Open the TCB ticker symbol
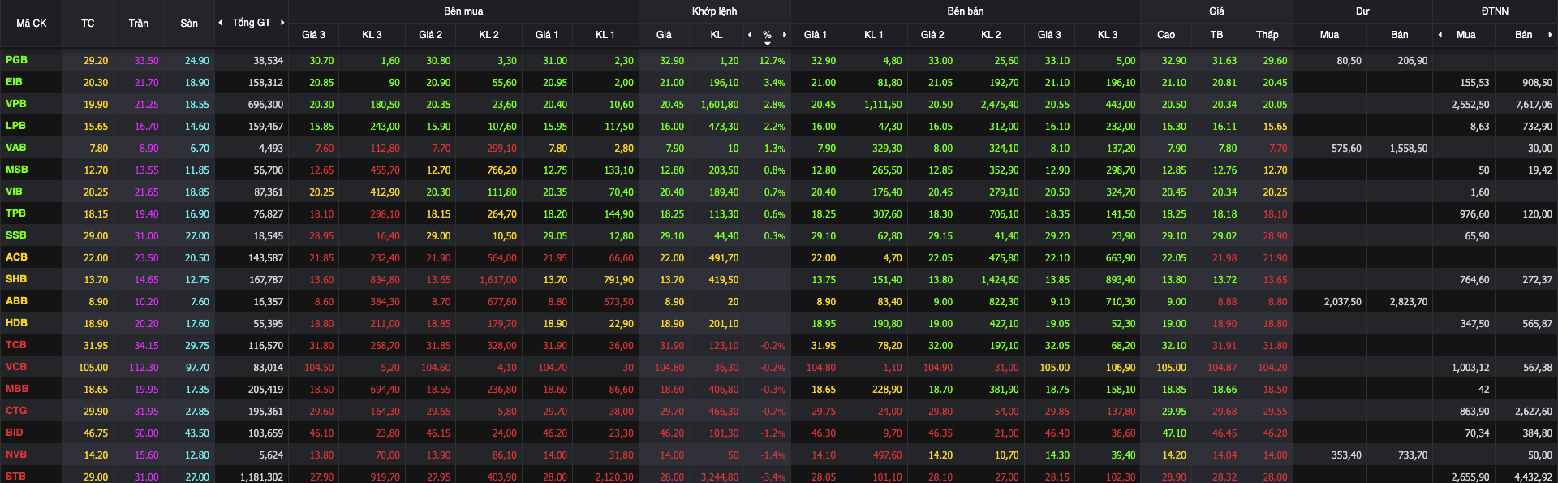 click(15, 345)
